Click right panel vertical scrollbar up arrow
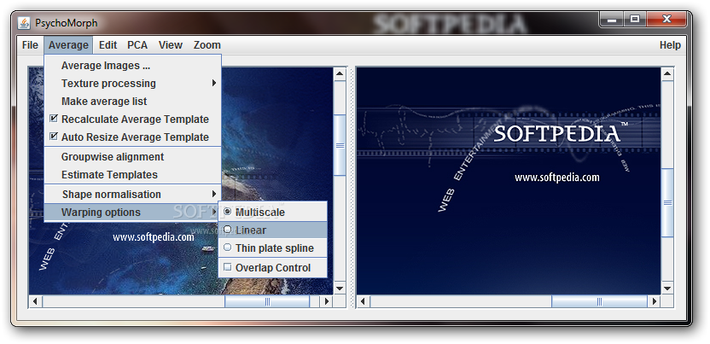This screenshot has width=710, height=344. pyautogui.click(x=667, y=73)
